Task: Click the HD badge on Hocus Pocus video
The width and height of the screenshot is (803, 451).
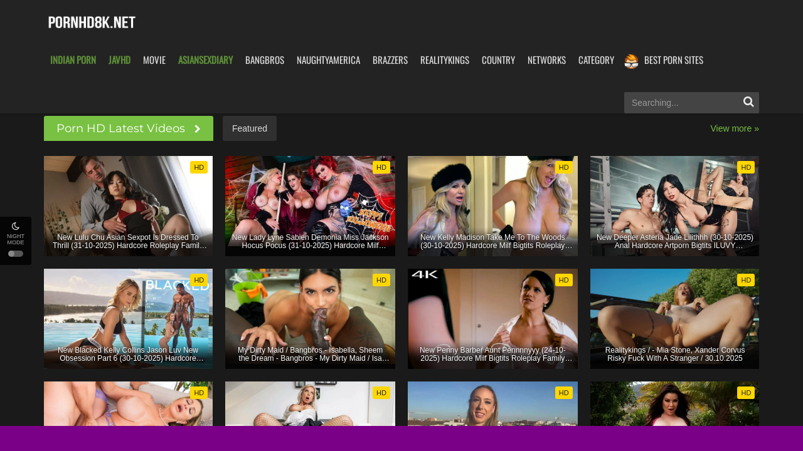Action: (x=381, y=167)
